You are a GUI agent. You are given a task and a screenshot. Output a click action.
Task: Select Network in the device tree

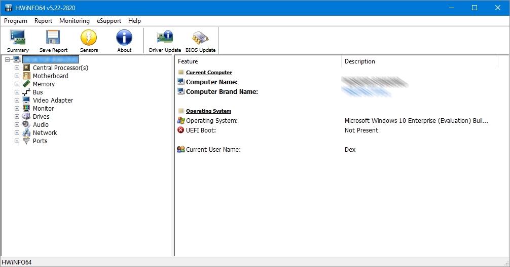tap(45, 133)
